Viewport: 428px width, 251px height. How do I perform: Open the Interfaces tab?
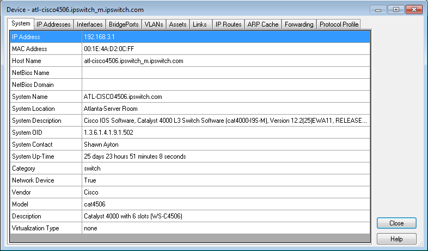click(x=89, y=24)
